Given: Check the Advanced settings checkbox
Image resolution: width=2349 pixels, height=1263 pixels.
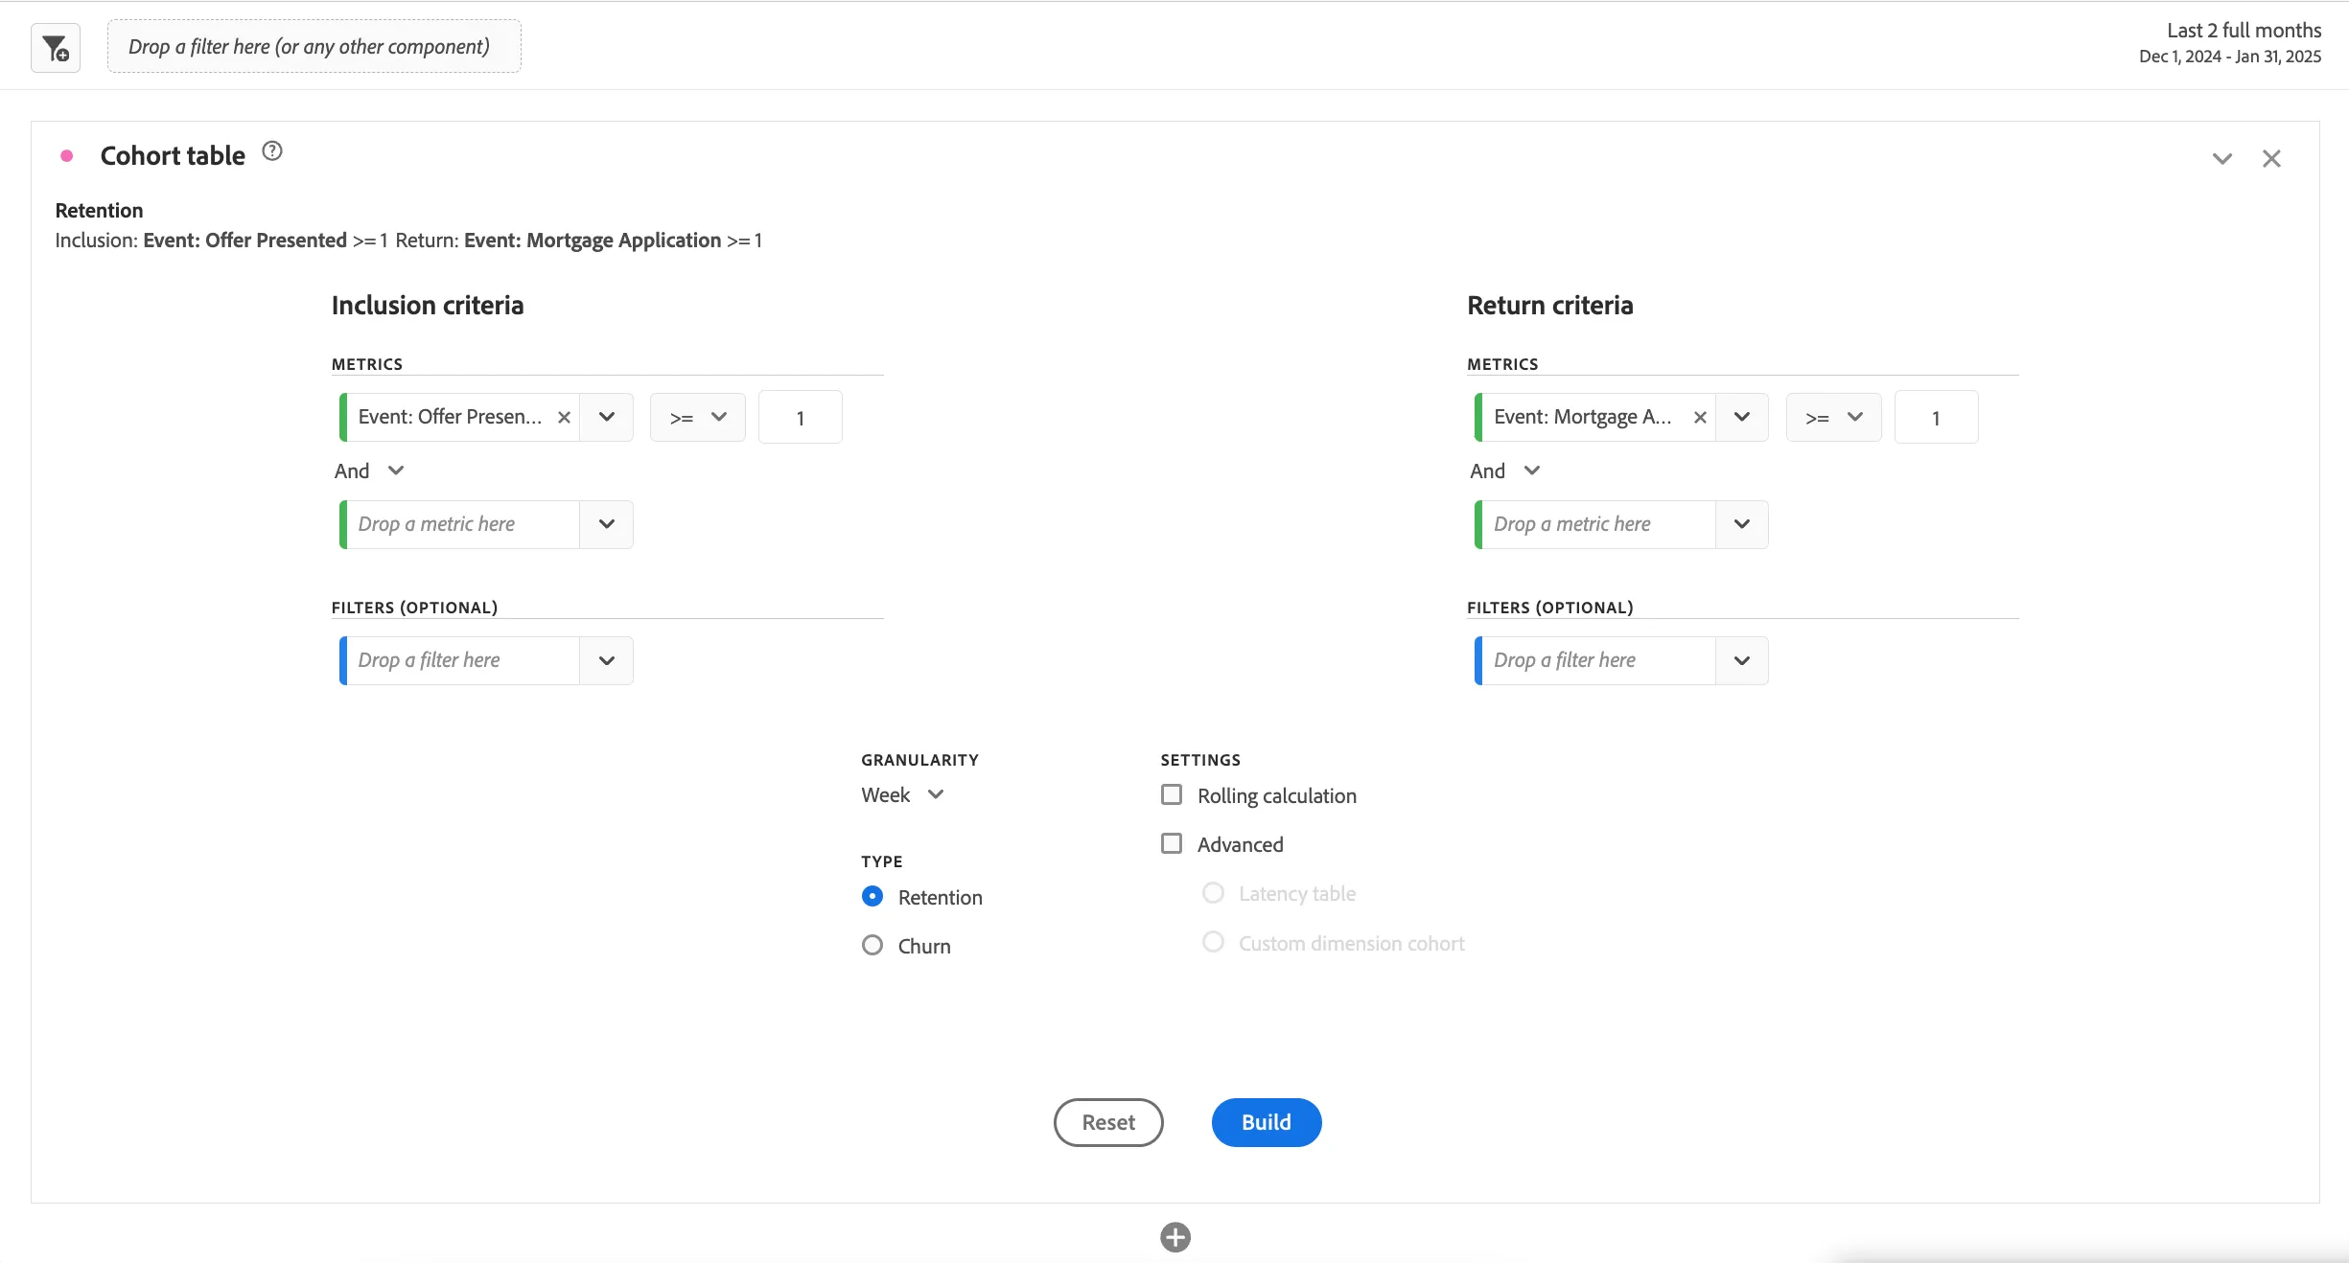Looking at the screenshot, I should 1171,843.
